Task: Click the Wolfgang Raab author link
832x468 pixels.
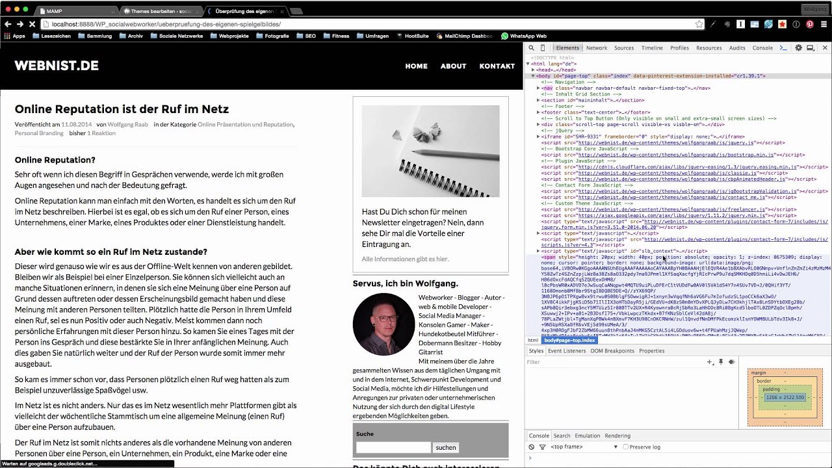Action: (x=127, y=124)
